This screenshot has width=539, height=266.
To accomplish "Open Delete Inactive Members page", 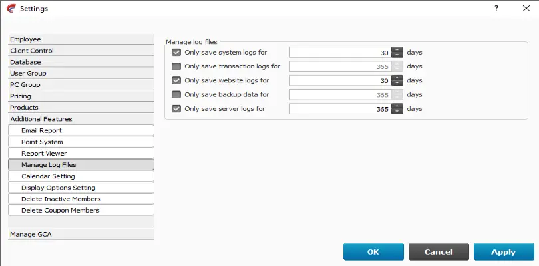I will pos(81,199).
